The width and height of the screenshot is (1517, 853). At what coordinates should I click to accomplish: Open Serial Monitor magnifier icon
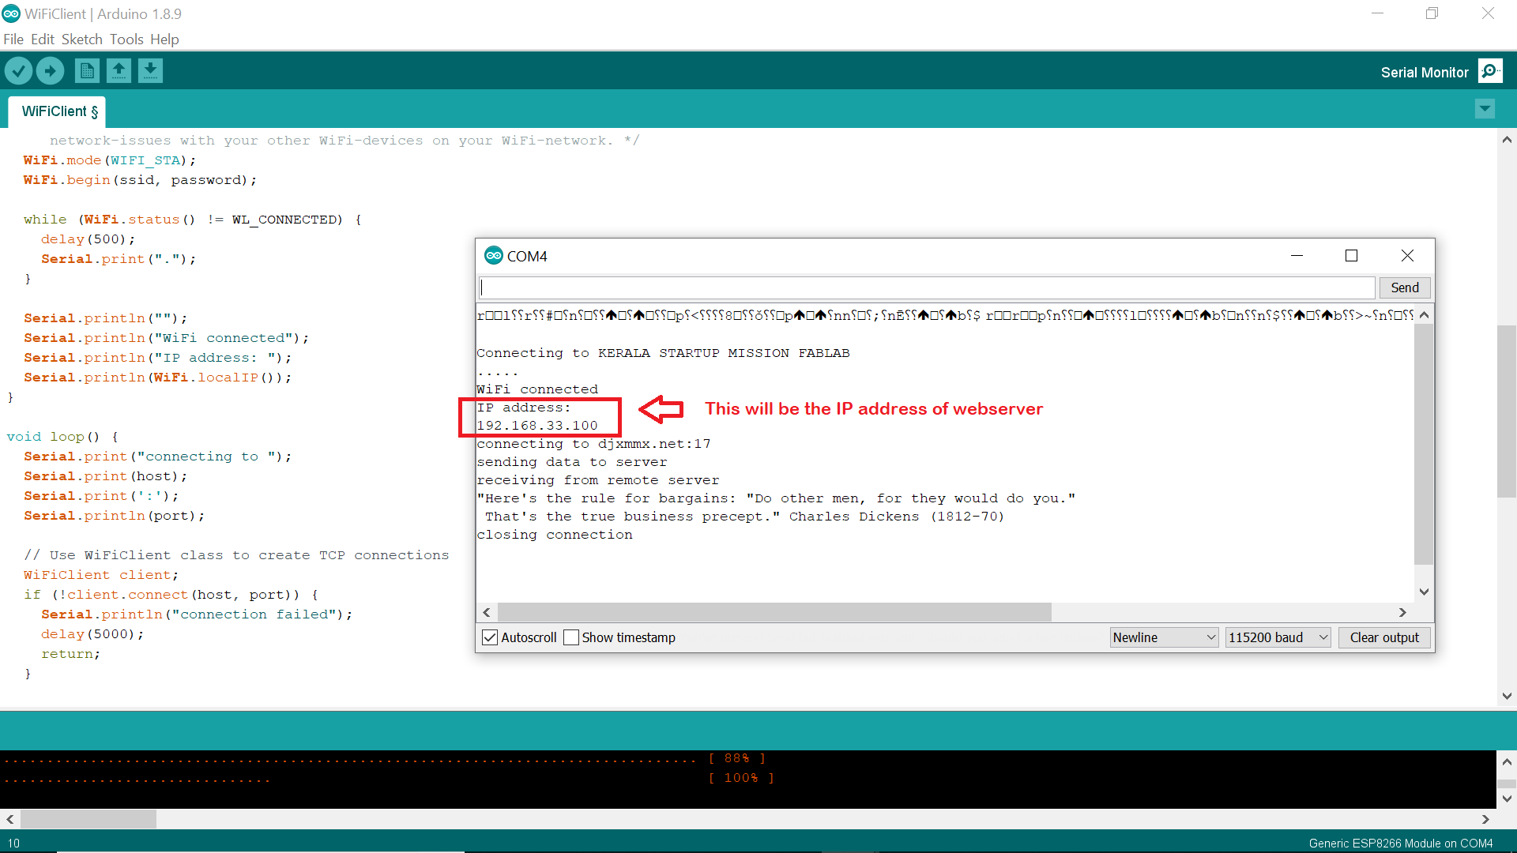[x=1490, y=71]
